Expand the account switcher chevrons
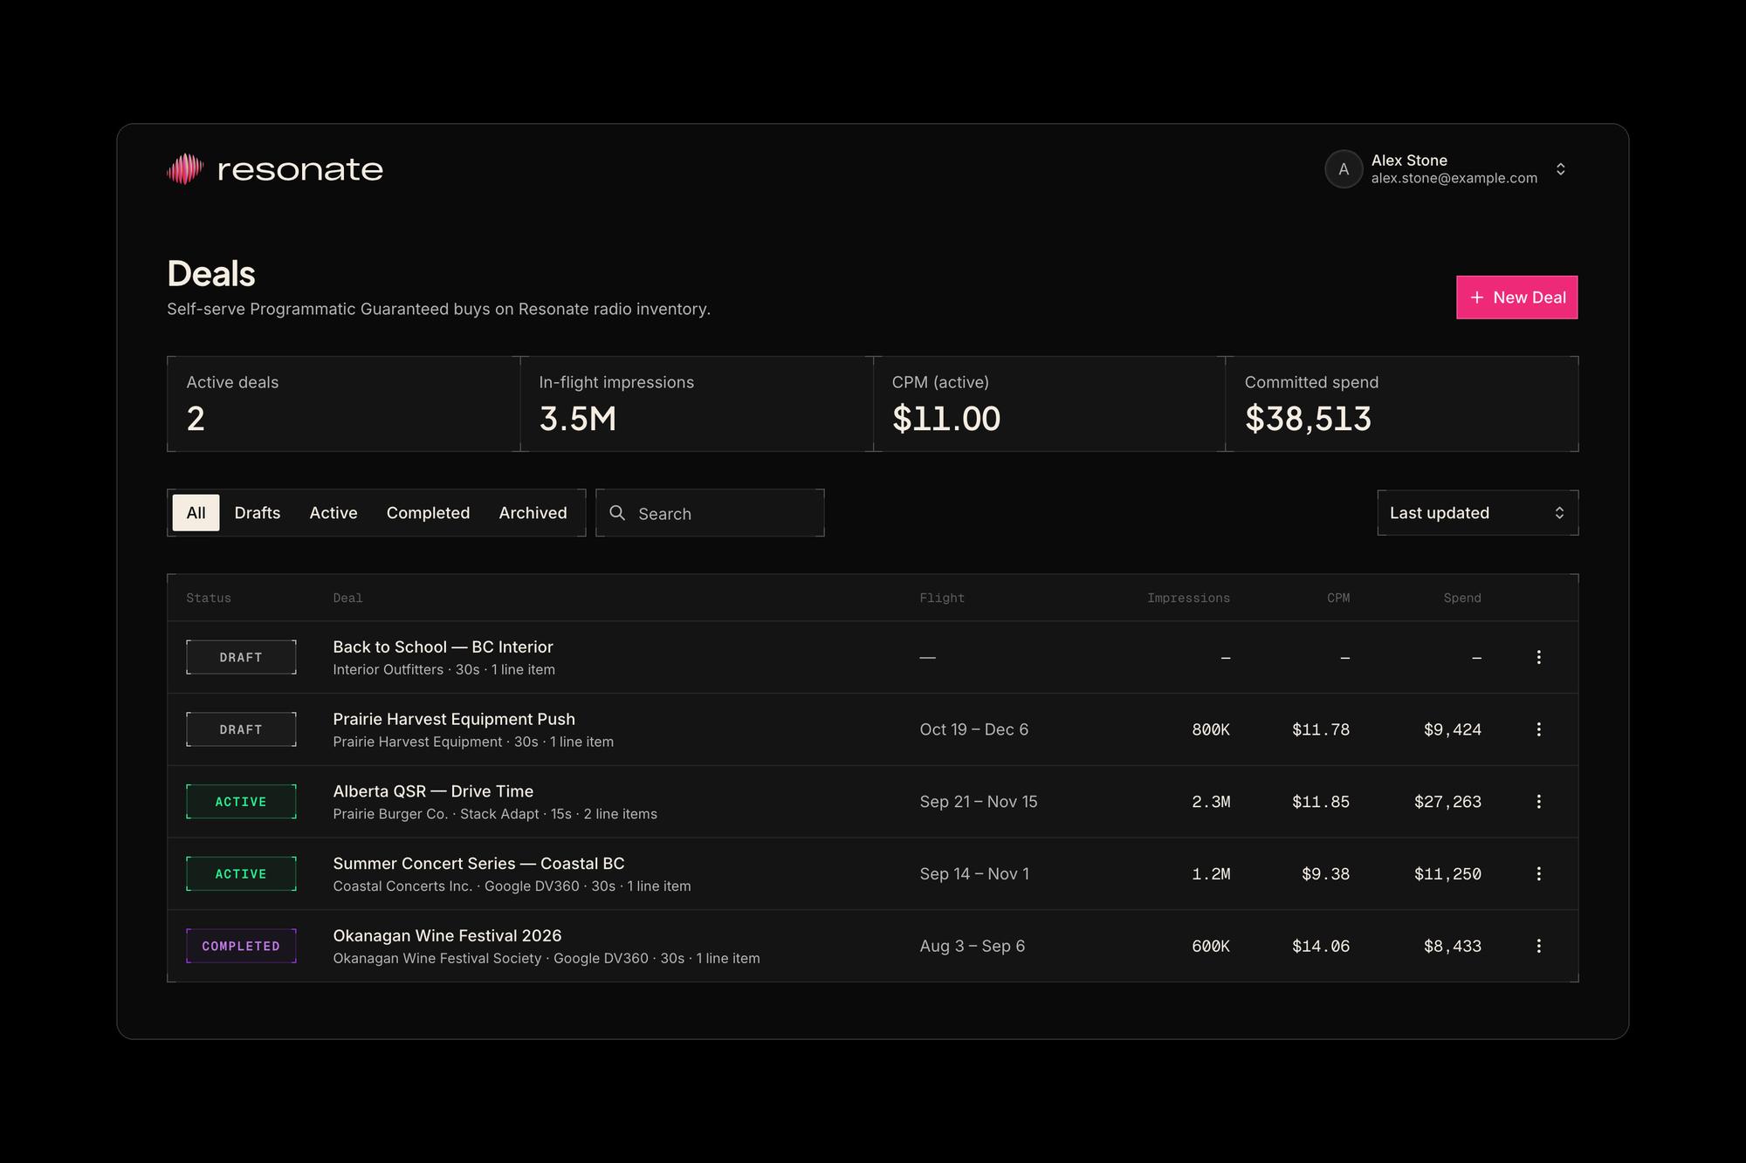Viewport: 1746px width, 1163px height. tap(1560, 169)
